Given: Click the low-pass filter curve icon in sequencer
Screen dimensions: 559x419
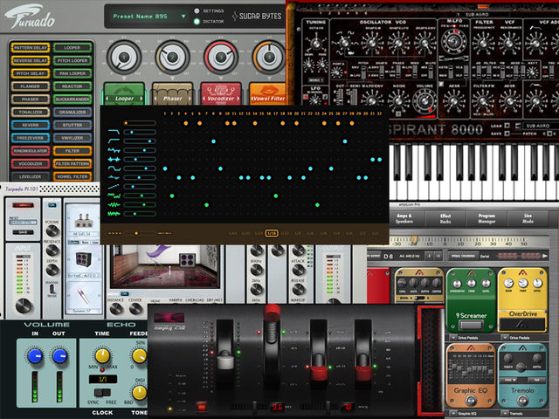Looking at the screenshot, I should click(114, 132).
